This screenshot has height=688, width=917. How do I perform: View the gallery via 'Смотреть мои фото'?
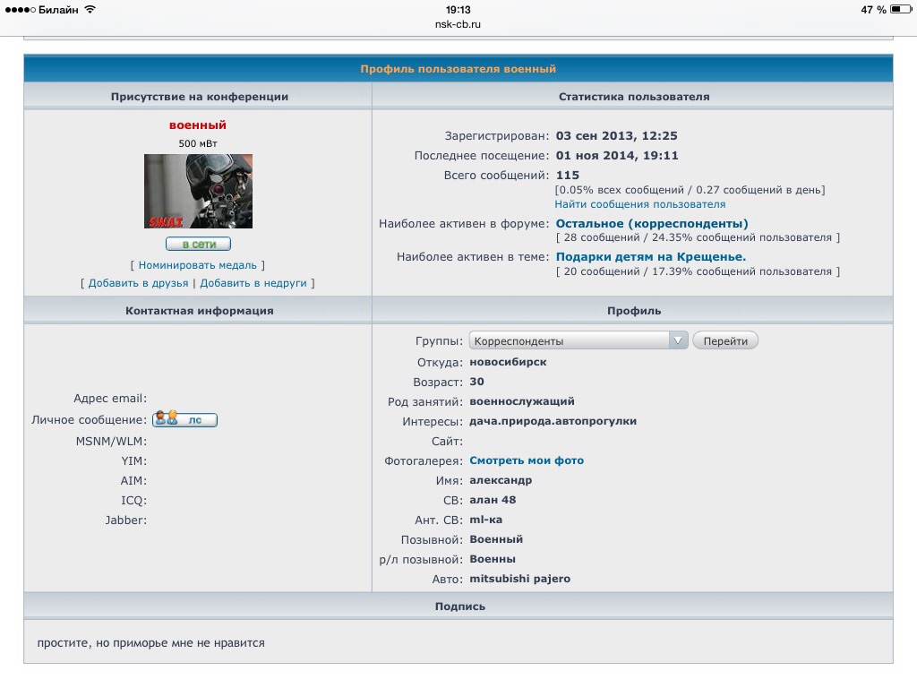tap(527, 460)
